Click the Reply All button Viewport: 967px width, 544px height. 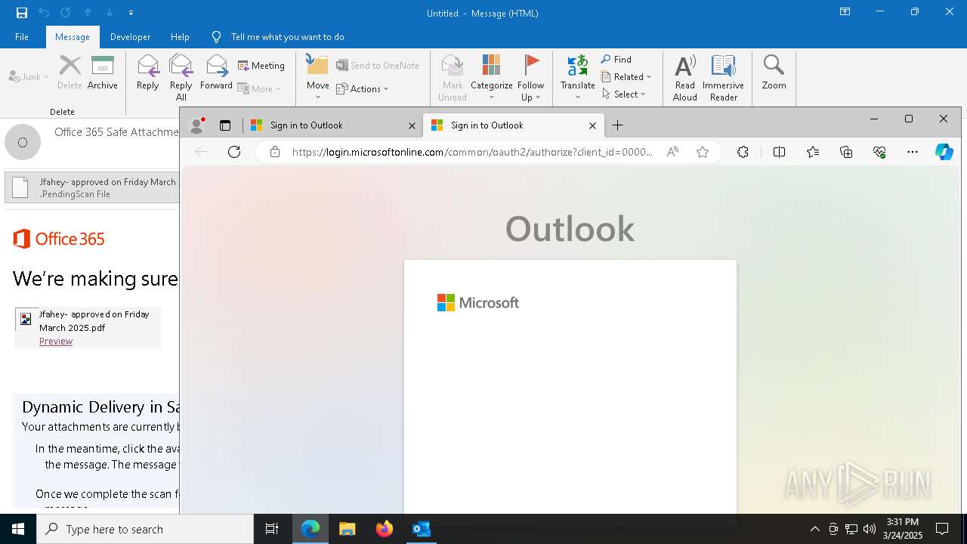pos(181,77)
